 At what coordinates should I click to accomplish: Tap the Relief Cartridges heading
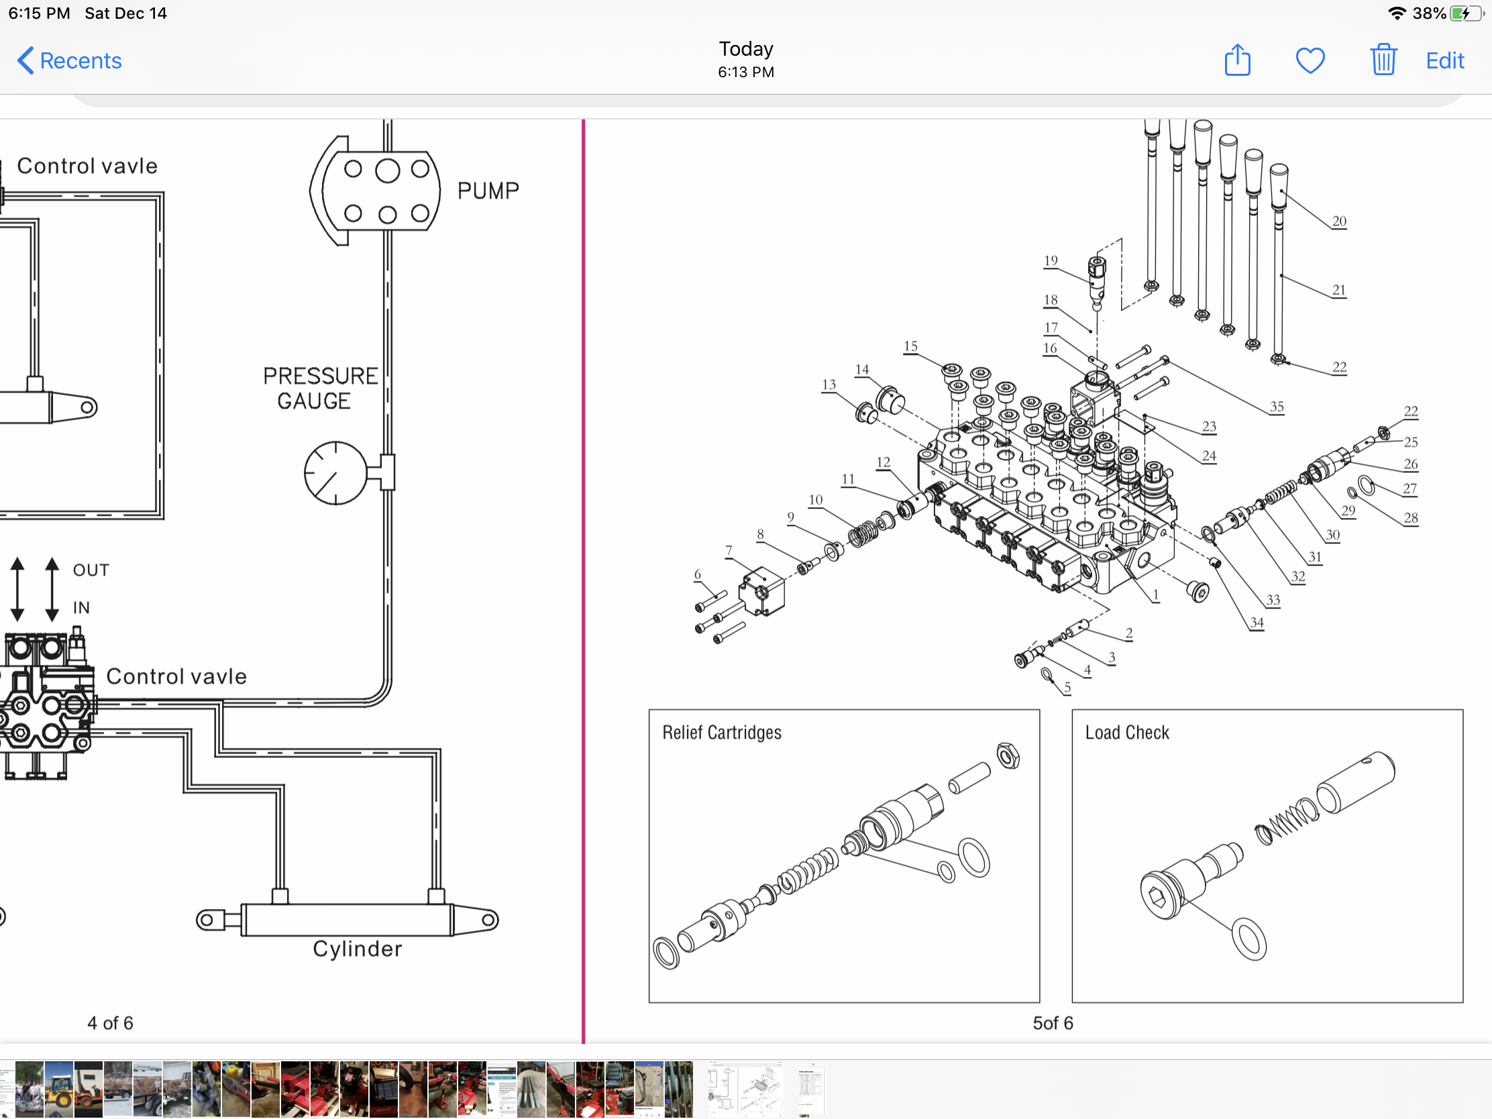pos(722,733)
